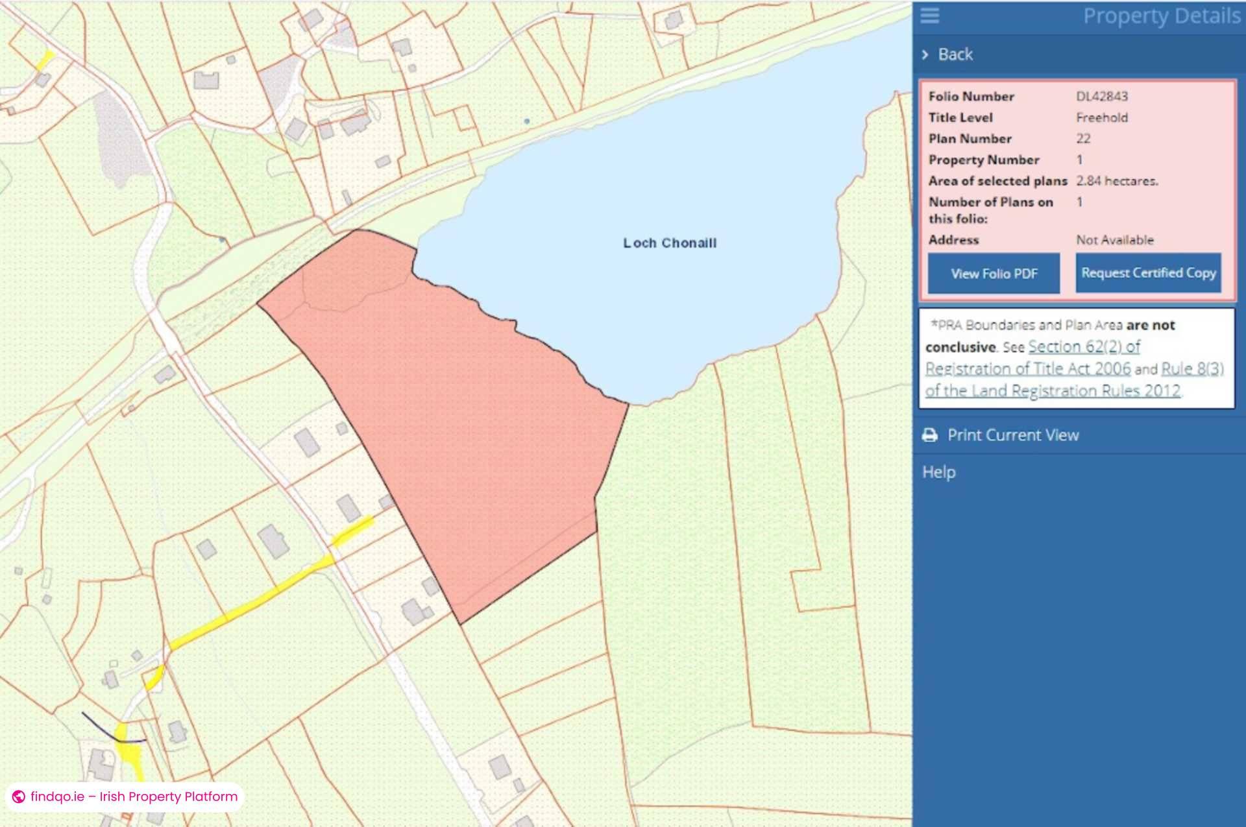Click the findqo.ie circular logo

[x=20, y=797]
